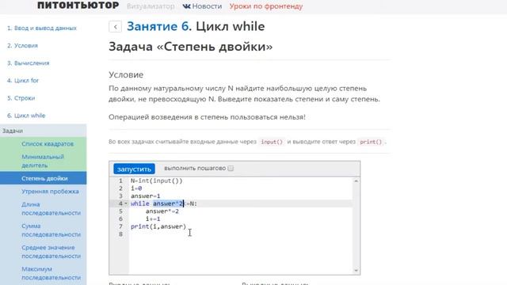The height and width of the screenshot is (285, 507).
Task: Click code line answer*=2
Action: click(x=162, y=211)
